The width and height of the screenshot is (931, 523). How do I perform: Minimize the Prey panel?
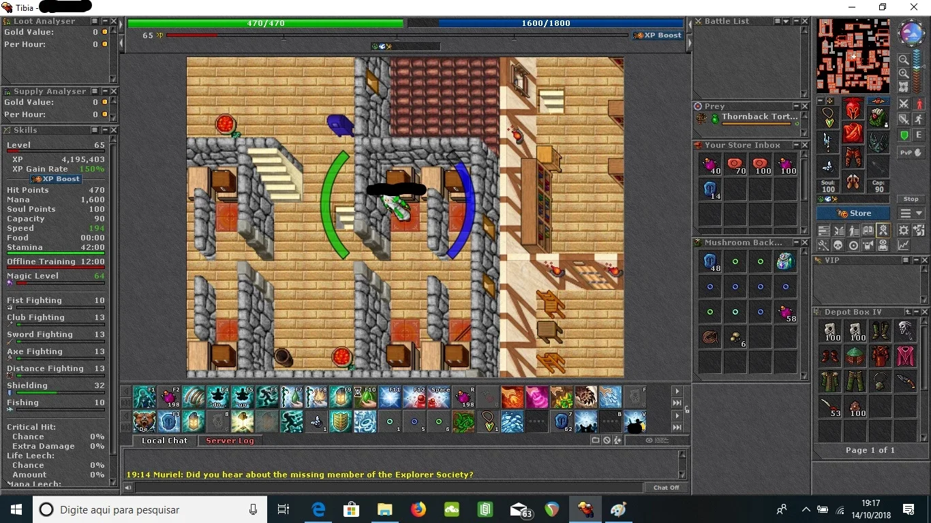tap(796, 106)
